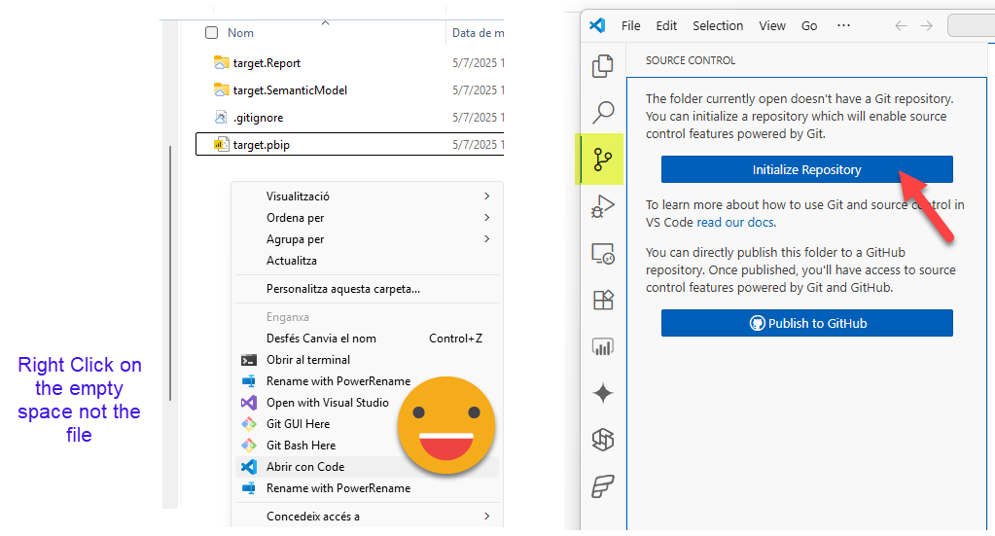Open the Remote Explorer icon
This screenshot has width=995, height=536.
[603, 254]
